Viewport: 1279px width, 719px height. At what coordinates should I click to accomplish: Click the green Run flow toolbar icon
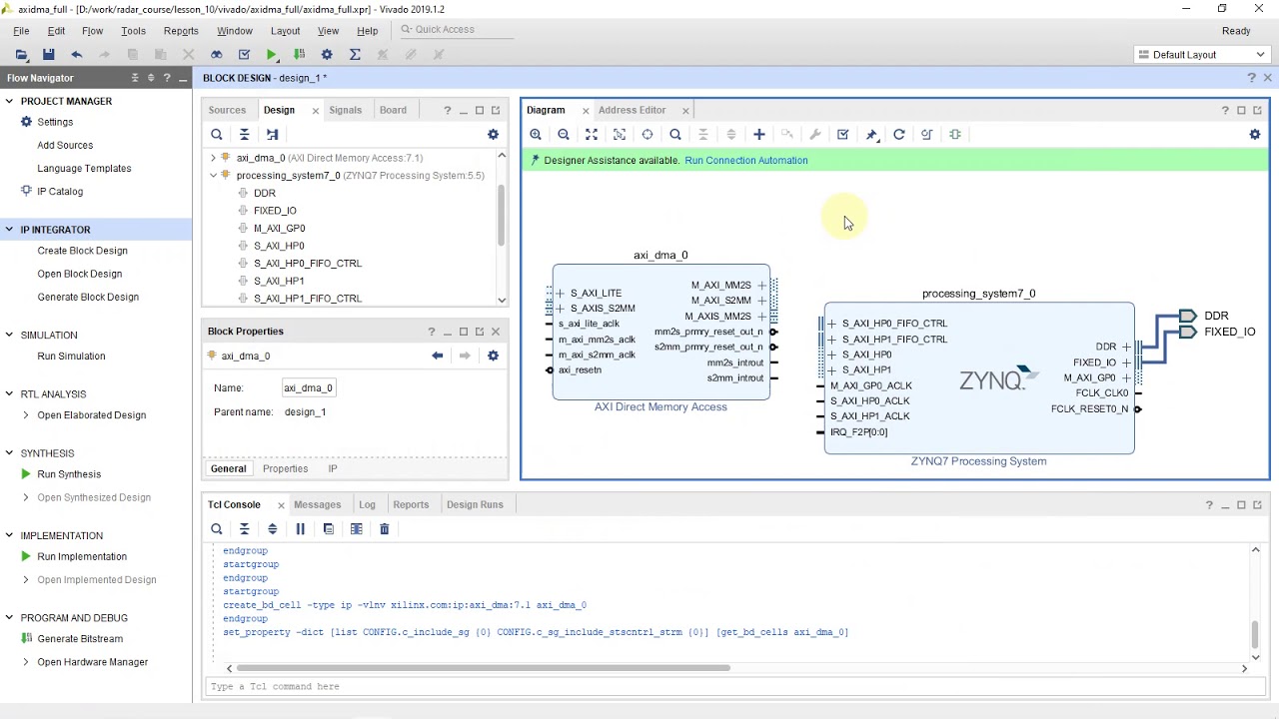[x=272, y=54]
